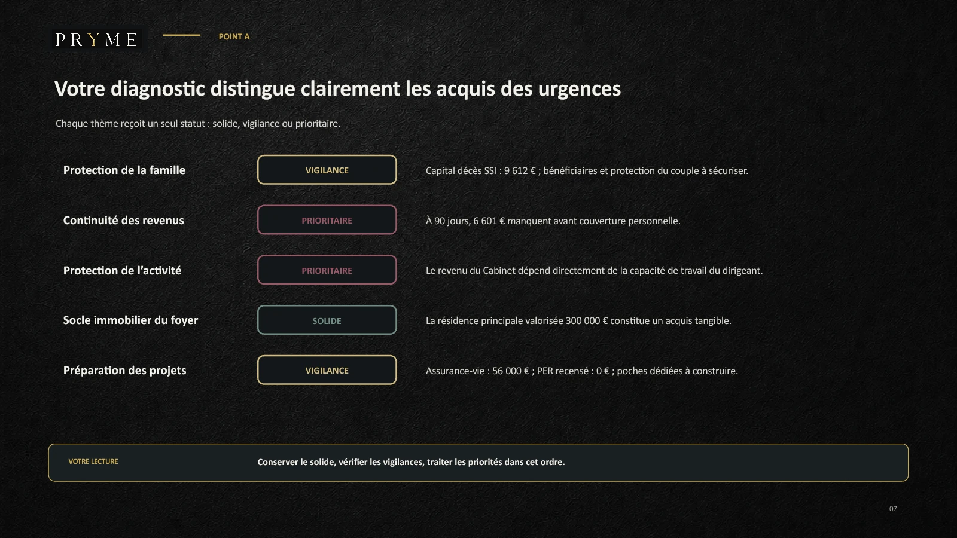957x538 pixels.
Task: Click the VOTRE LECTURE label
Action: [93, 461]
